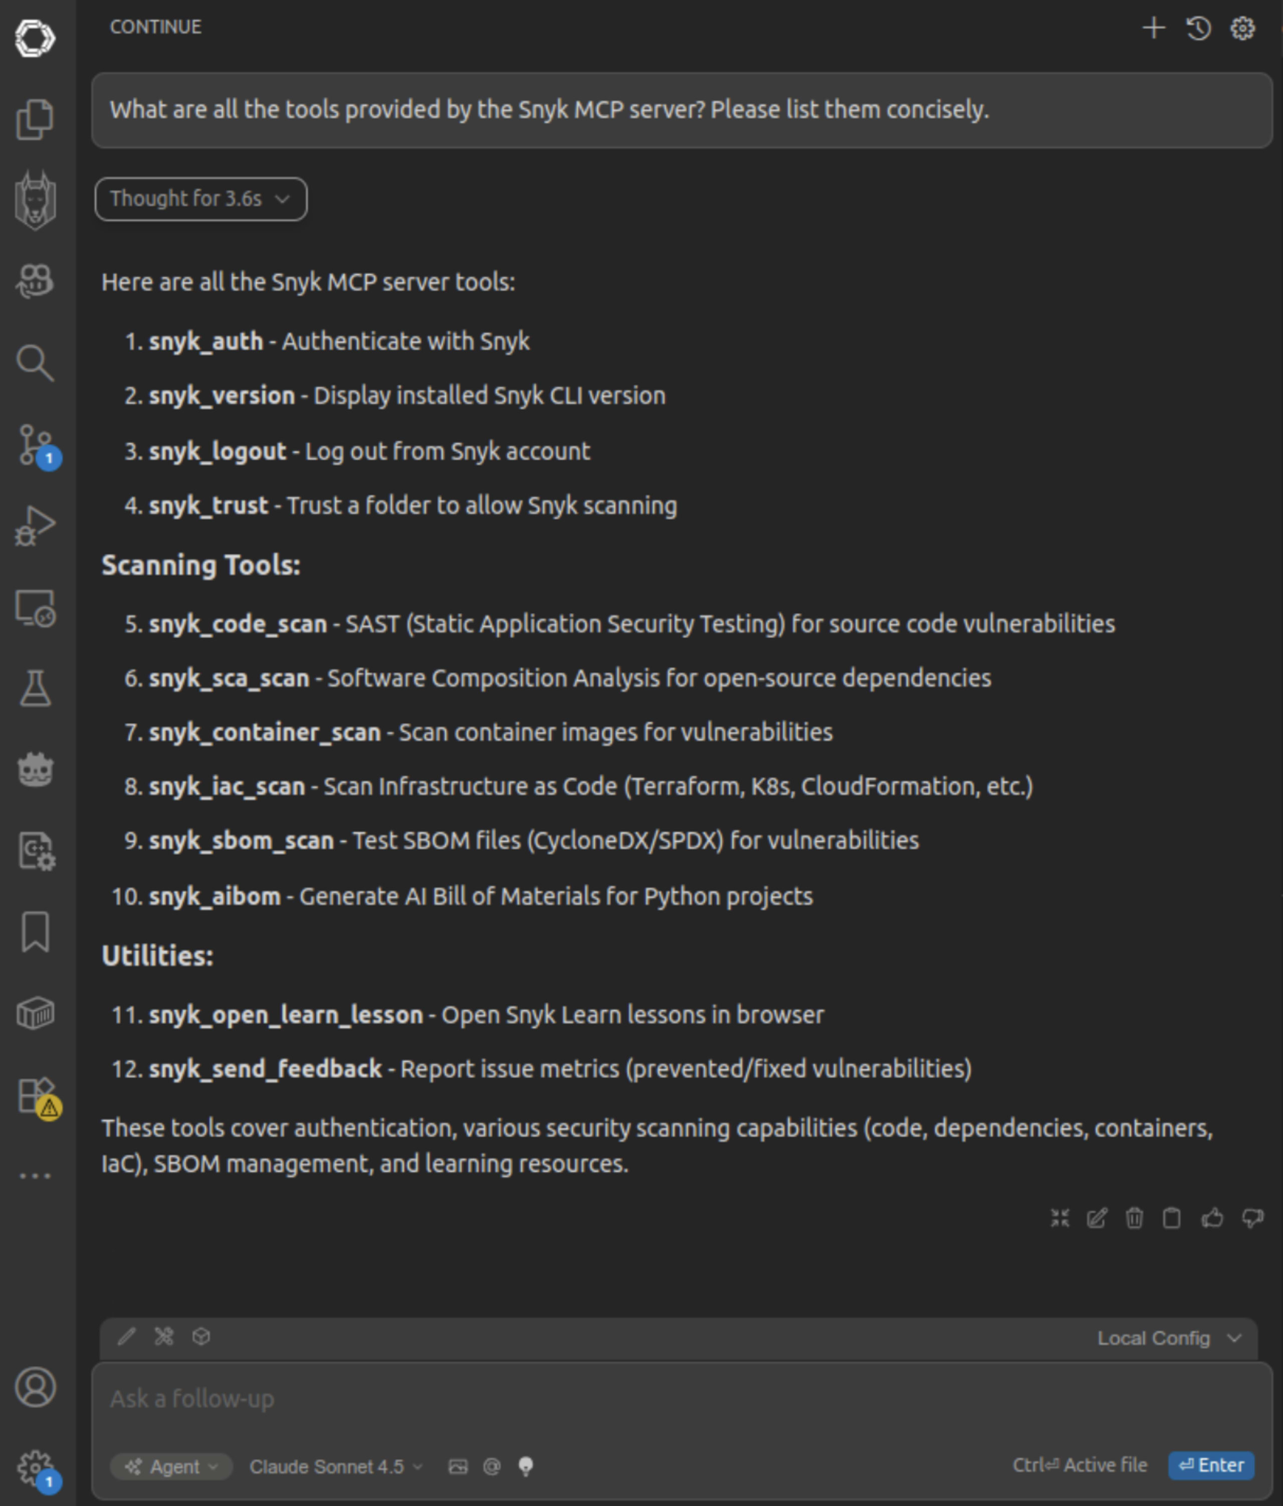Toggle the lightbulb option in input toolbar
1283x1506 pixels.
[526, 1466]
